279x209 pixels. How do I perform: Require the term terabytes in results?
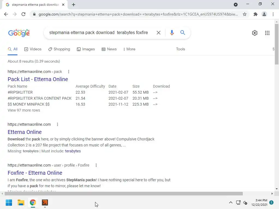pos(73,151)
